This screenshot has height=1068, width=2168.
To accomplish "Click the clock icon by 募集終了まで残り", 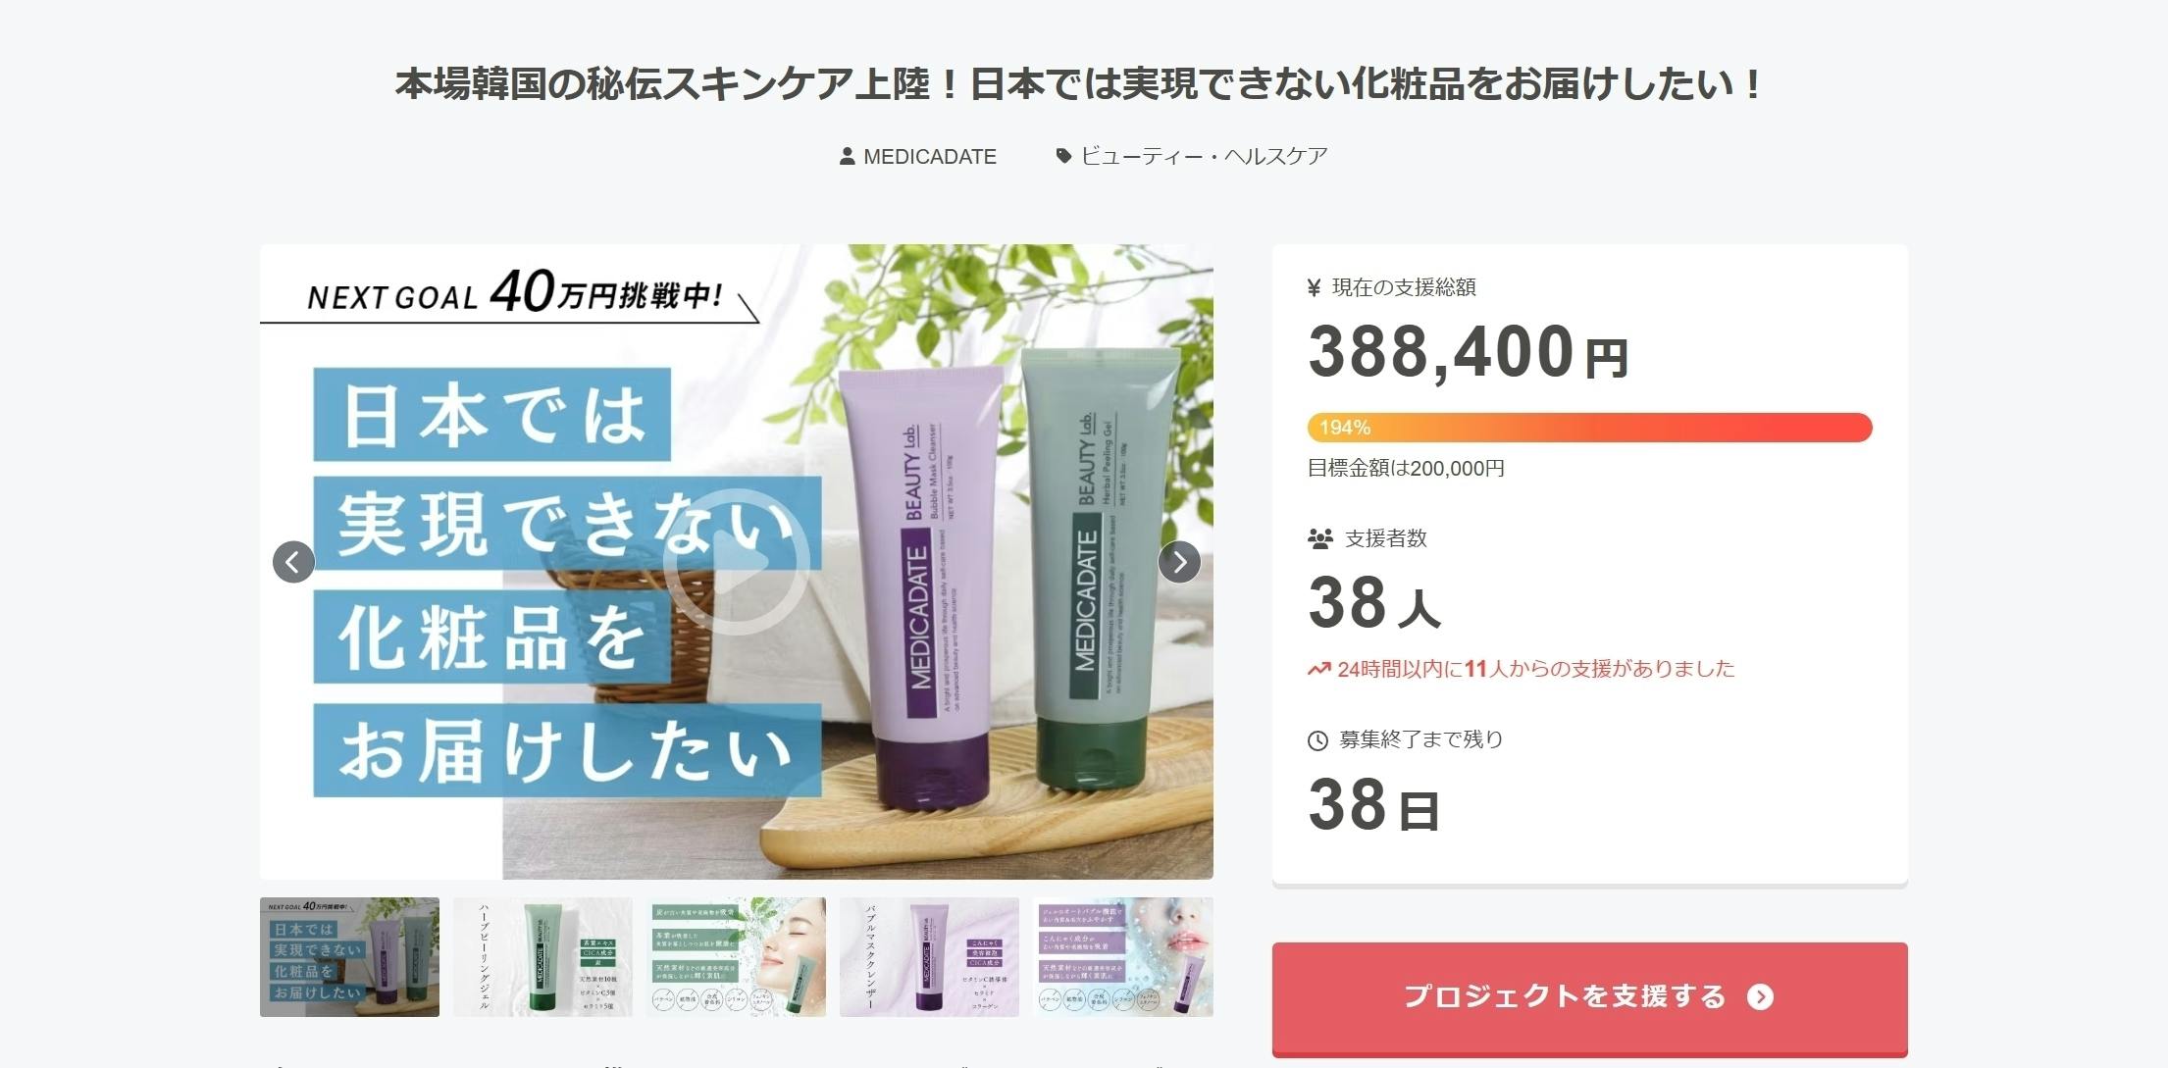I will pyautogui.click(x=1317, y=741).
